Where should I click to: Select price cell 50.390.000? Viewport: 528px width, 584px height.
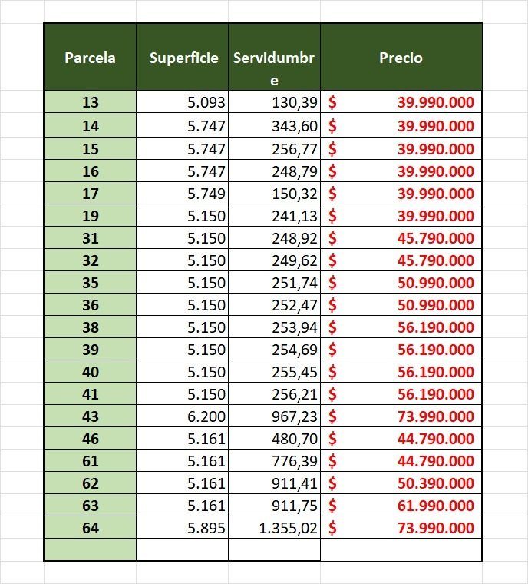click(401, 483)
